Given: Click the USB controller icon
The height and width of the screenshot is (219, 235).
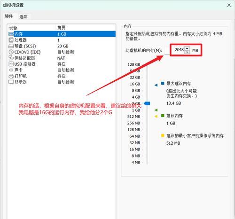Looking at the screenshot, I should 11,64.
